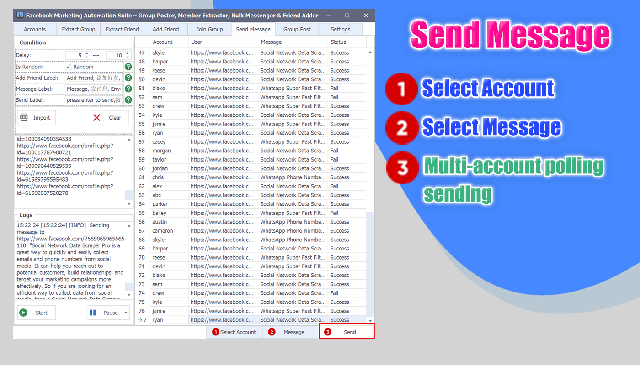Click the Send button at the bottom

[347, 332]
